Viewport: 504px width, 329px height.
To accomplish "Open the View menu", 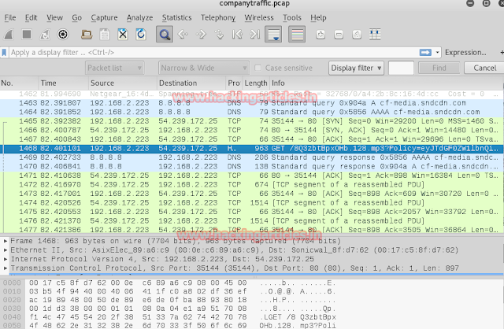I will pyautogui.click(x=54, y=17).
